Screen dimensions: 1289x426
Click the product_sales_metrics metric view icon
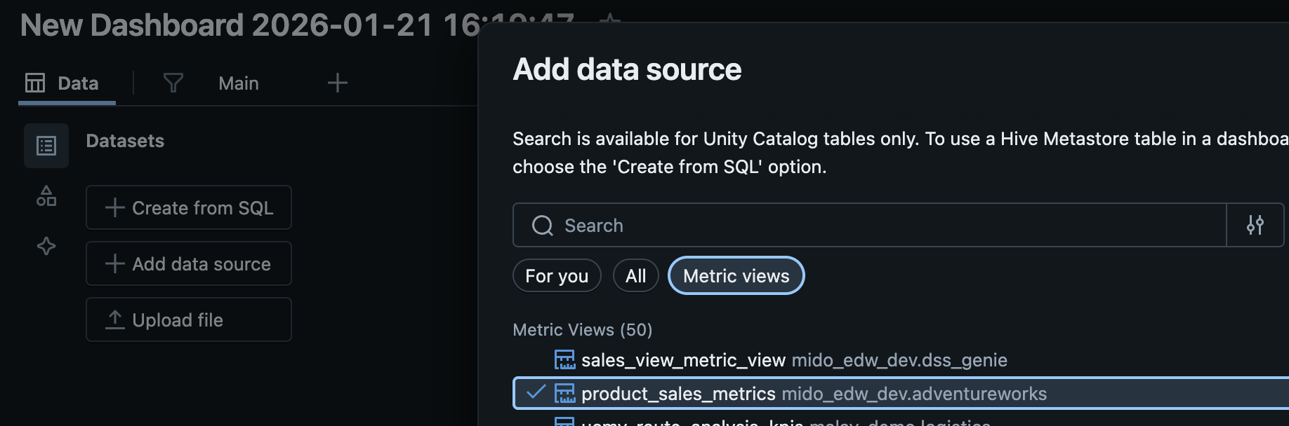tap(564, 394)
